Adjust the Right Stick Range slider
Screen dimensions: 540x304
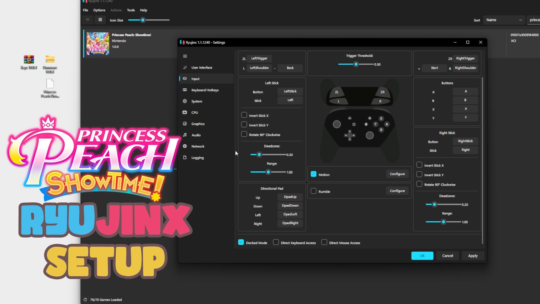coord(443,222)
